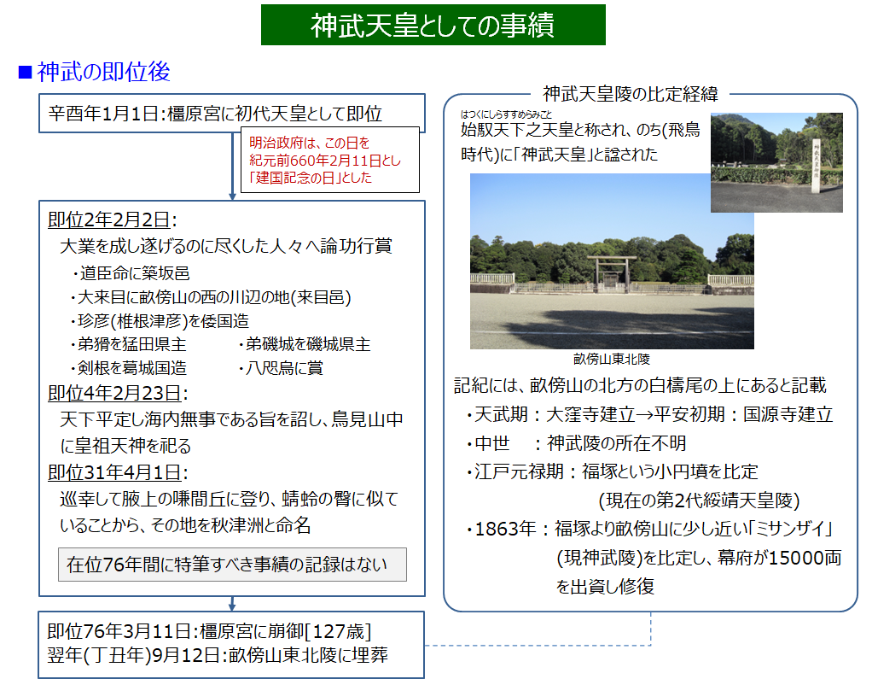Screen dimensions: 872x679
Task: Click bullet 中世:神武陵の所在不明
Action: coord(576,443)
